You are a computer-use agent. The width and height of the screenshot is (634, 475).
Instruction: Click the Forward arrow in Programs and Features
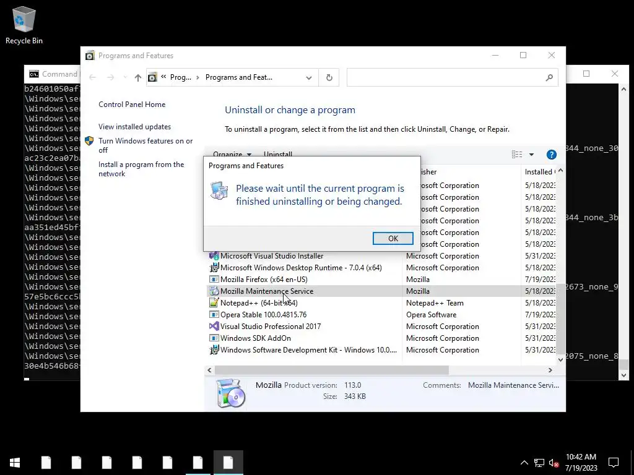point(110,77)
